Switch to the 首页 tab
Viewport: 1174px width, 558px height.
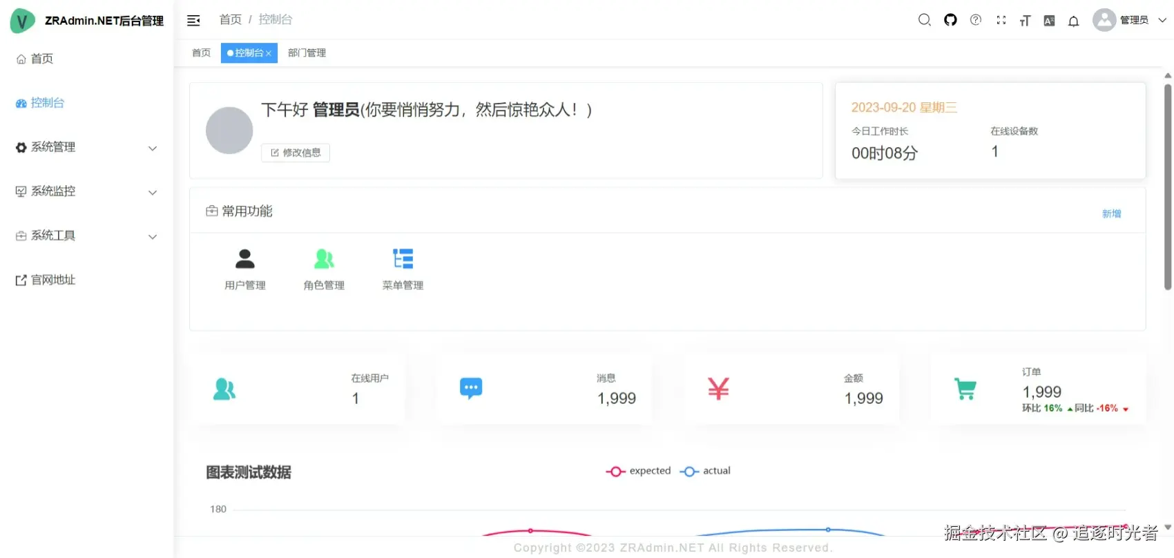[201, 53]
